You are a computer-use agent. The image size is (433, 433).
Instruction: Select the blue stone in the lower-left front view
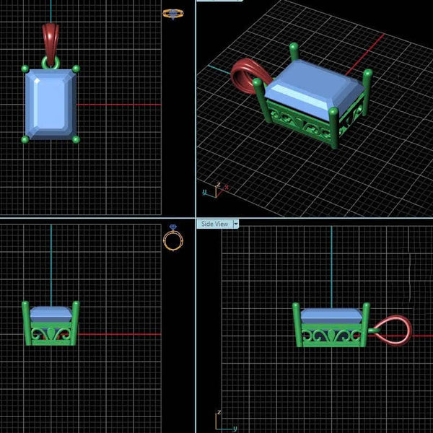pos(51,313)
